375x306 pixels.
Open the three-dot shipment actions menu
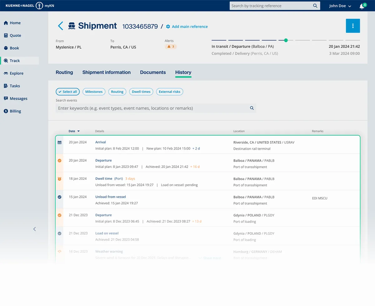click(x=353, y=26)
